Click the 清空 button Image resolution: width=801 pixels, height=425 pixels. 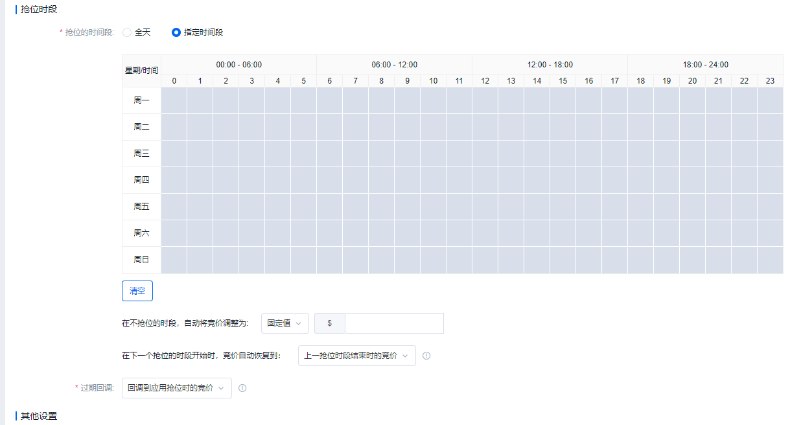coord(137,291)
